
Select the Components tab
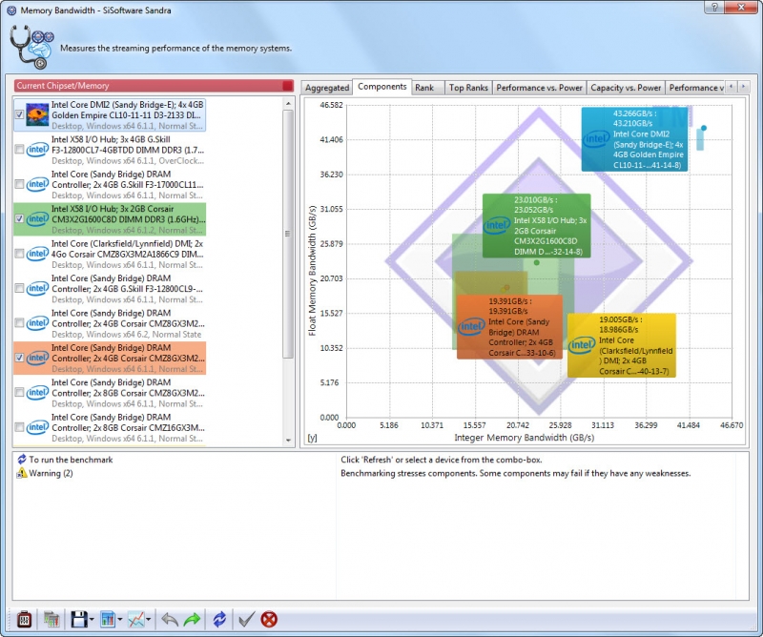[x=382, y=86]
